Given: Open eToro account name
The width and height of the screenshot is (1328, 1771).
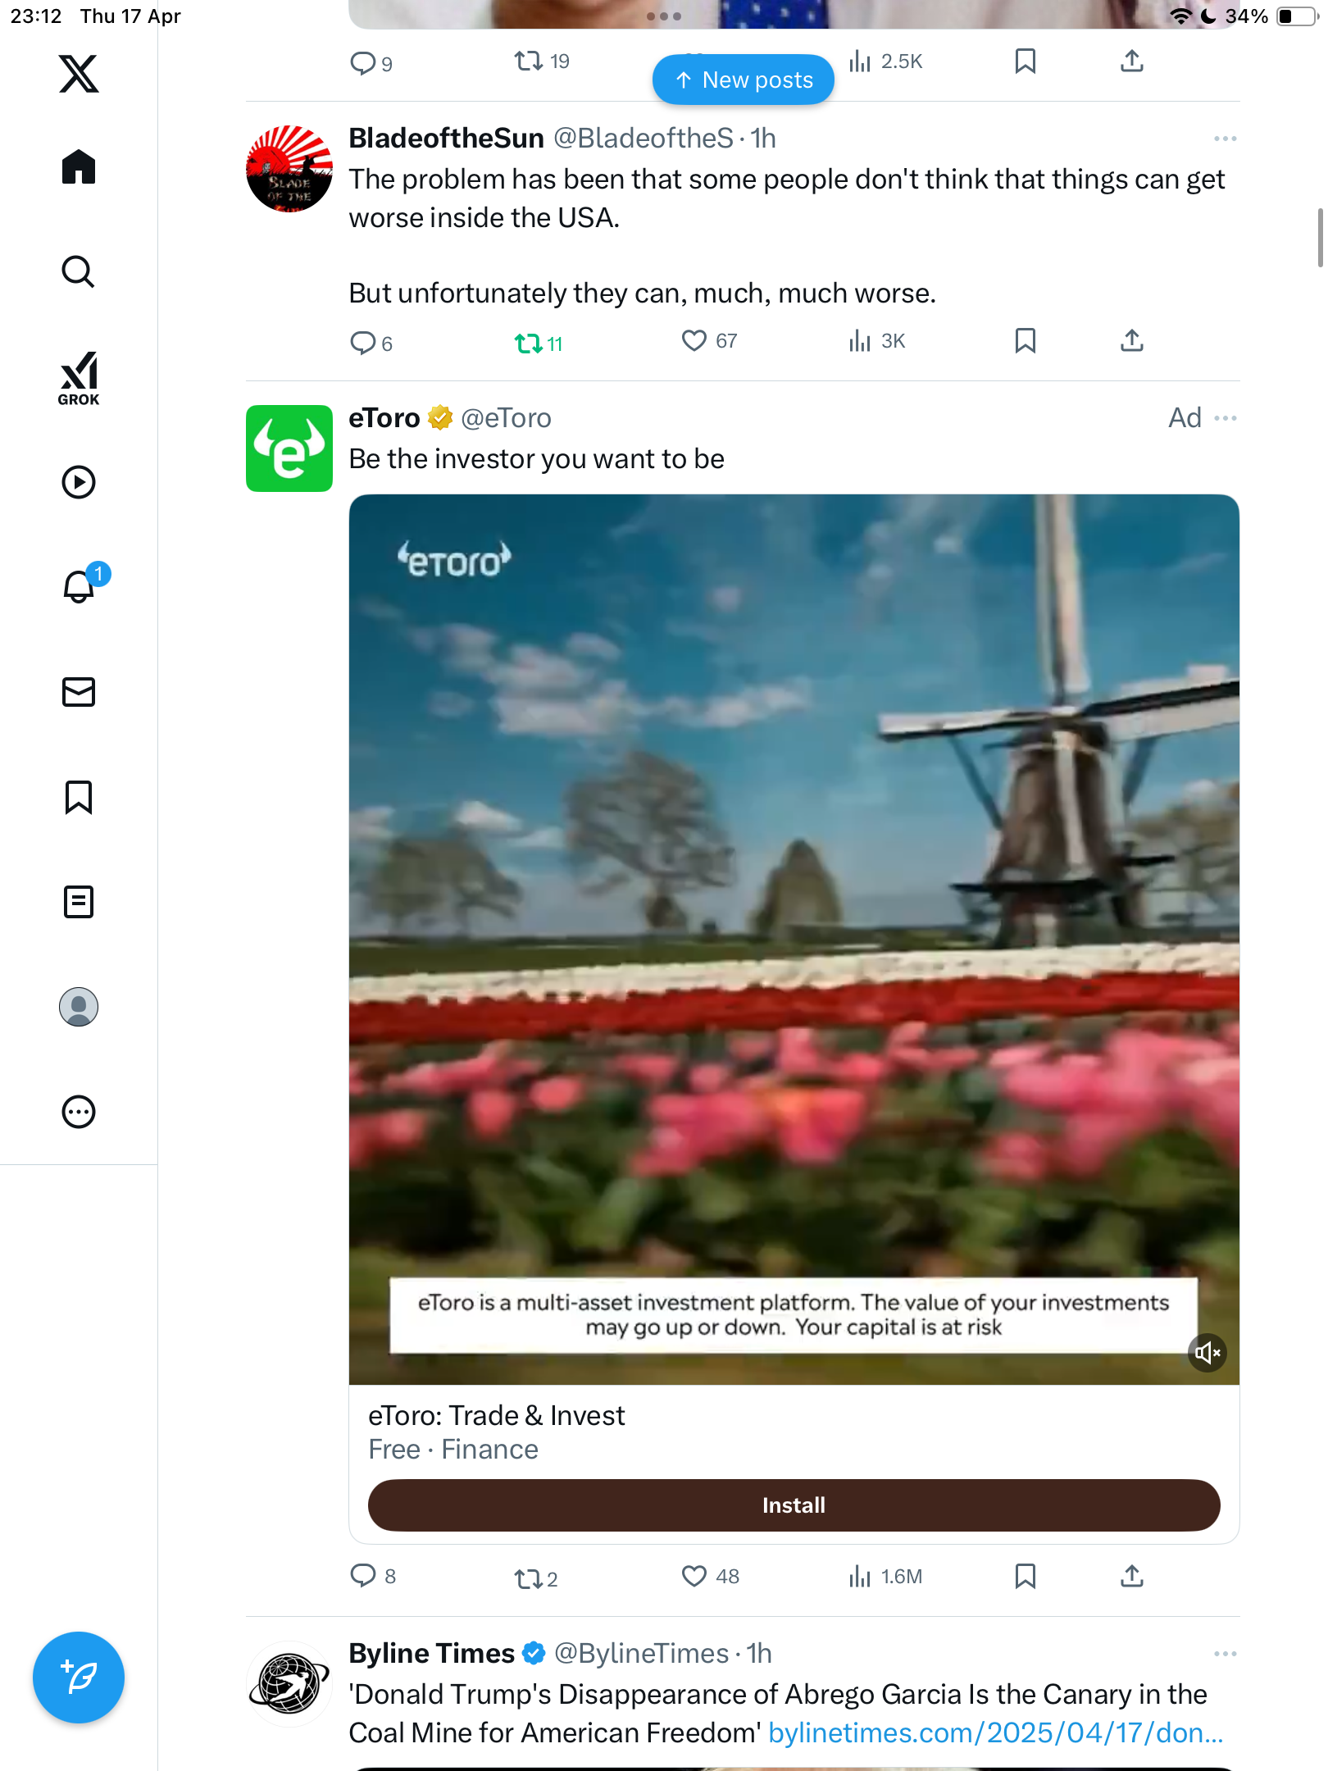Looking at the screenshot, I should pyautogui.click(x=384, y=418).
